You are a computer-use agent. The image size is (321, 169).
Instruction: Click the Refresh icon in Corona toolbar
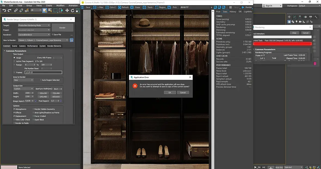click(119, 7)
